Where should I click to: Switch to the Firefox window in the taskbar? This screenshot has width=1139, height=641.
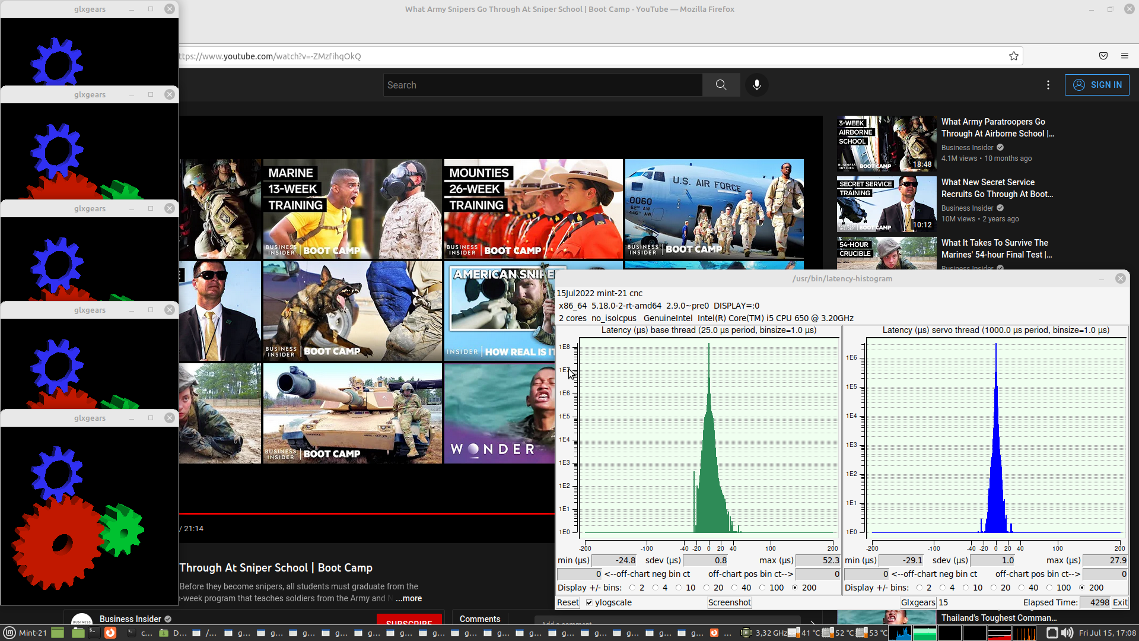point(721,633)
